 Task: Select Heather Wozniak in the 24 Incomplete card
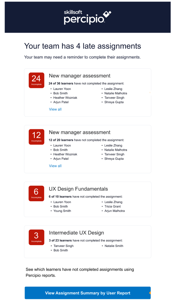65,98
